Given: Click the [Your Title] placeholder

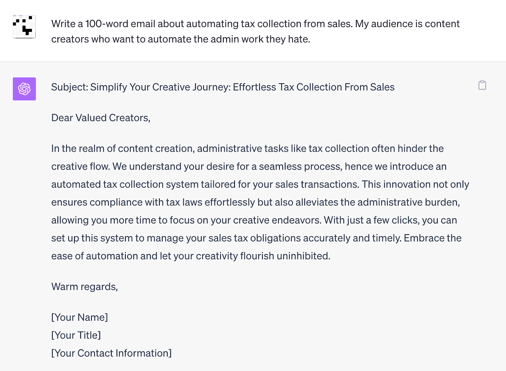Looking at the screenshot, I should click(76, 335).
